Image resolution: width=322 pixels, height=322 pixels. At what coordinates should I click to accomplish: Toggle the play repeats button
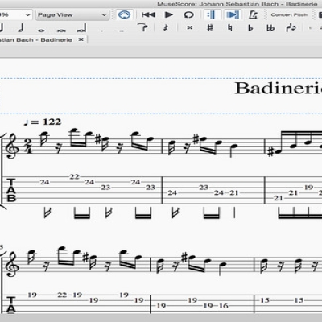click(212, 14)
